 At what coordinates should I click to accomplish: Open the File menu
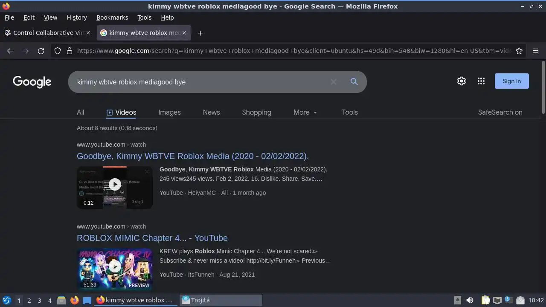click(x=9, y=17)
